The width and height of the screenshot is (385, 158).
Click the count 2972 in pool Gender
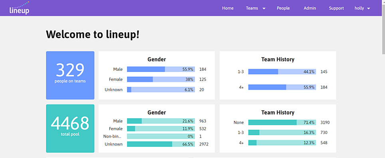click(204, 144)
